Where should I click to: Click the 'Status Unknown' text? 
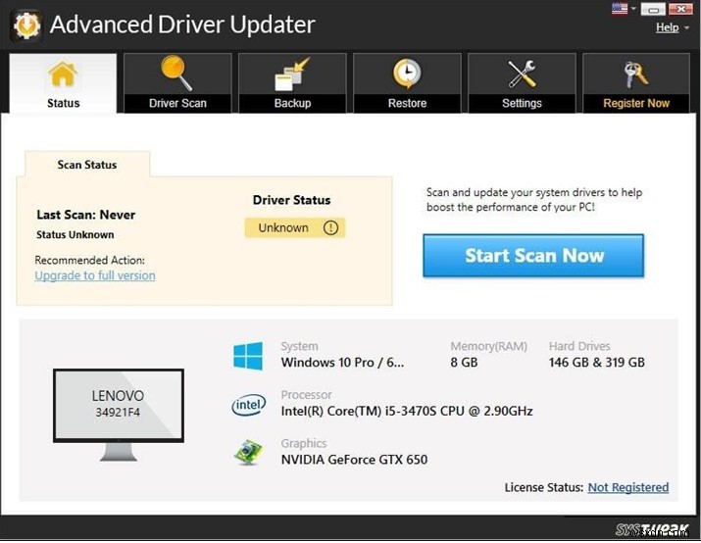click(x=75, y=235)
